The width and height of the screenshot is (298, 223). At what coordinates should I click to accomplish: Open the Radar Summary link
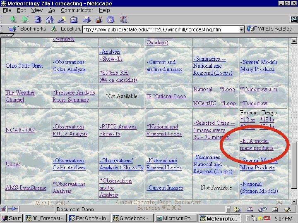pos(71,100)
